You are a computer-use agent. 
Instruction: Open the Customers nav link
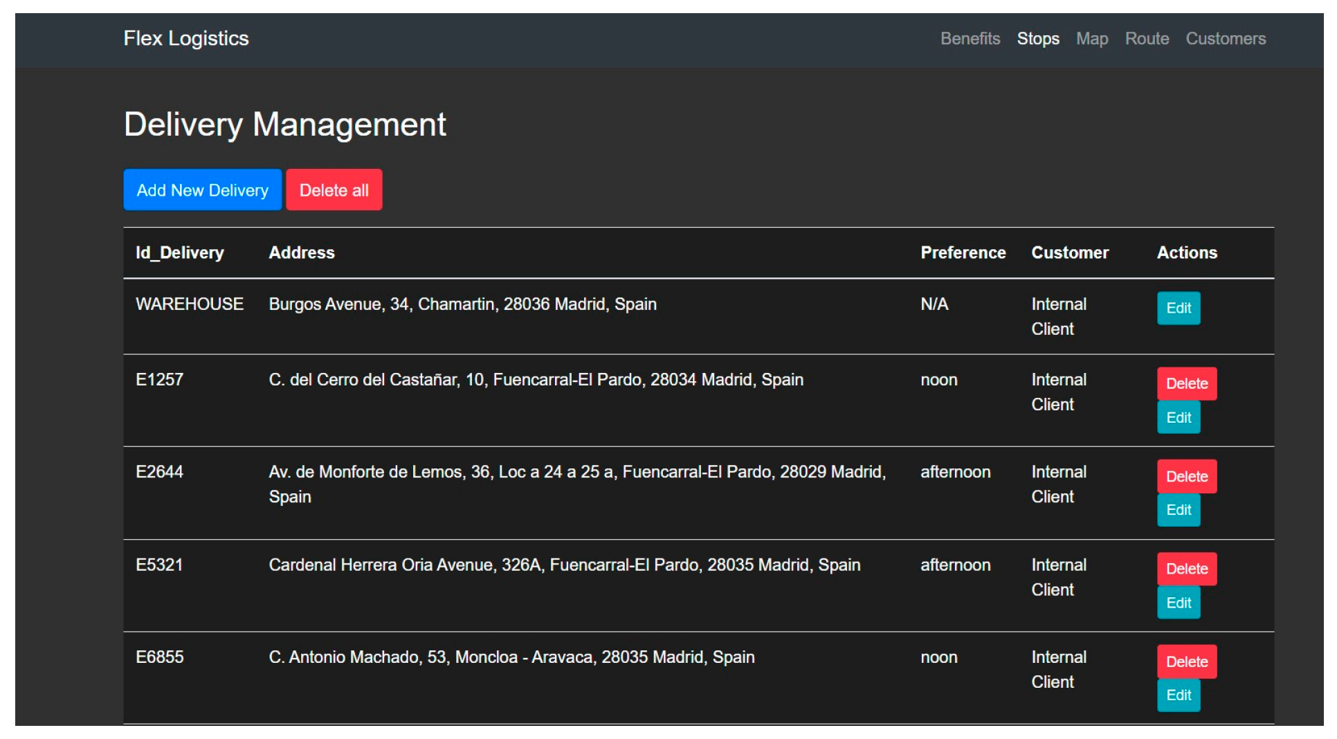point(1225,39)
